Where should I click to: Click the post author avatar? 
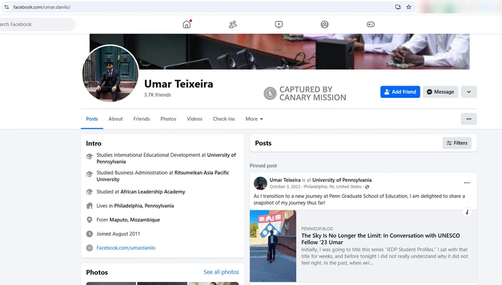(x=260, y=183)
